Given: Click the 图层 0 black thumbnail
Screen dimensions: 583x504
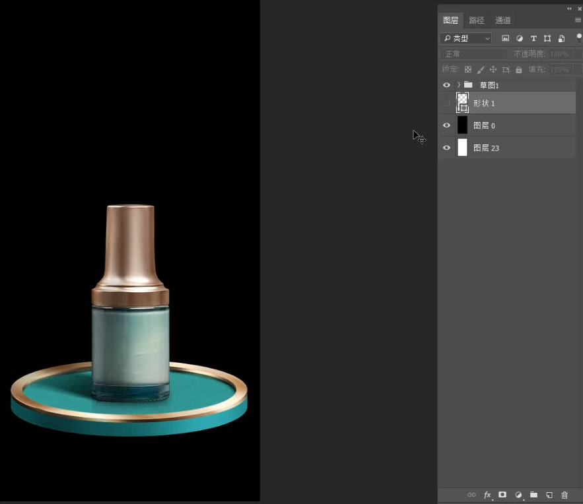Looking at the screenshot, I should (462, 125).
